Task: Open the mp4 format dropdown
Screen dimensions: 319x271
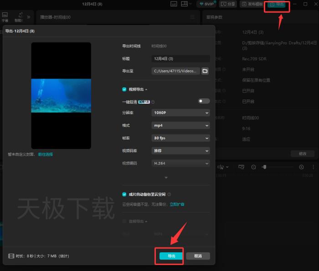Action: coord(180,125)
